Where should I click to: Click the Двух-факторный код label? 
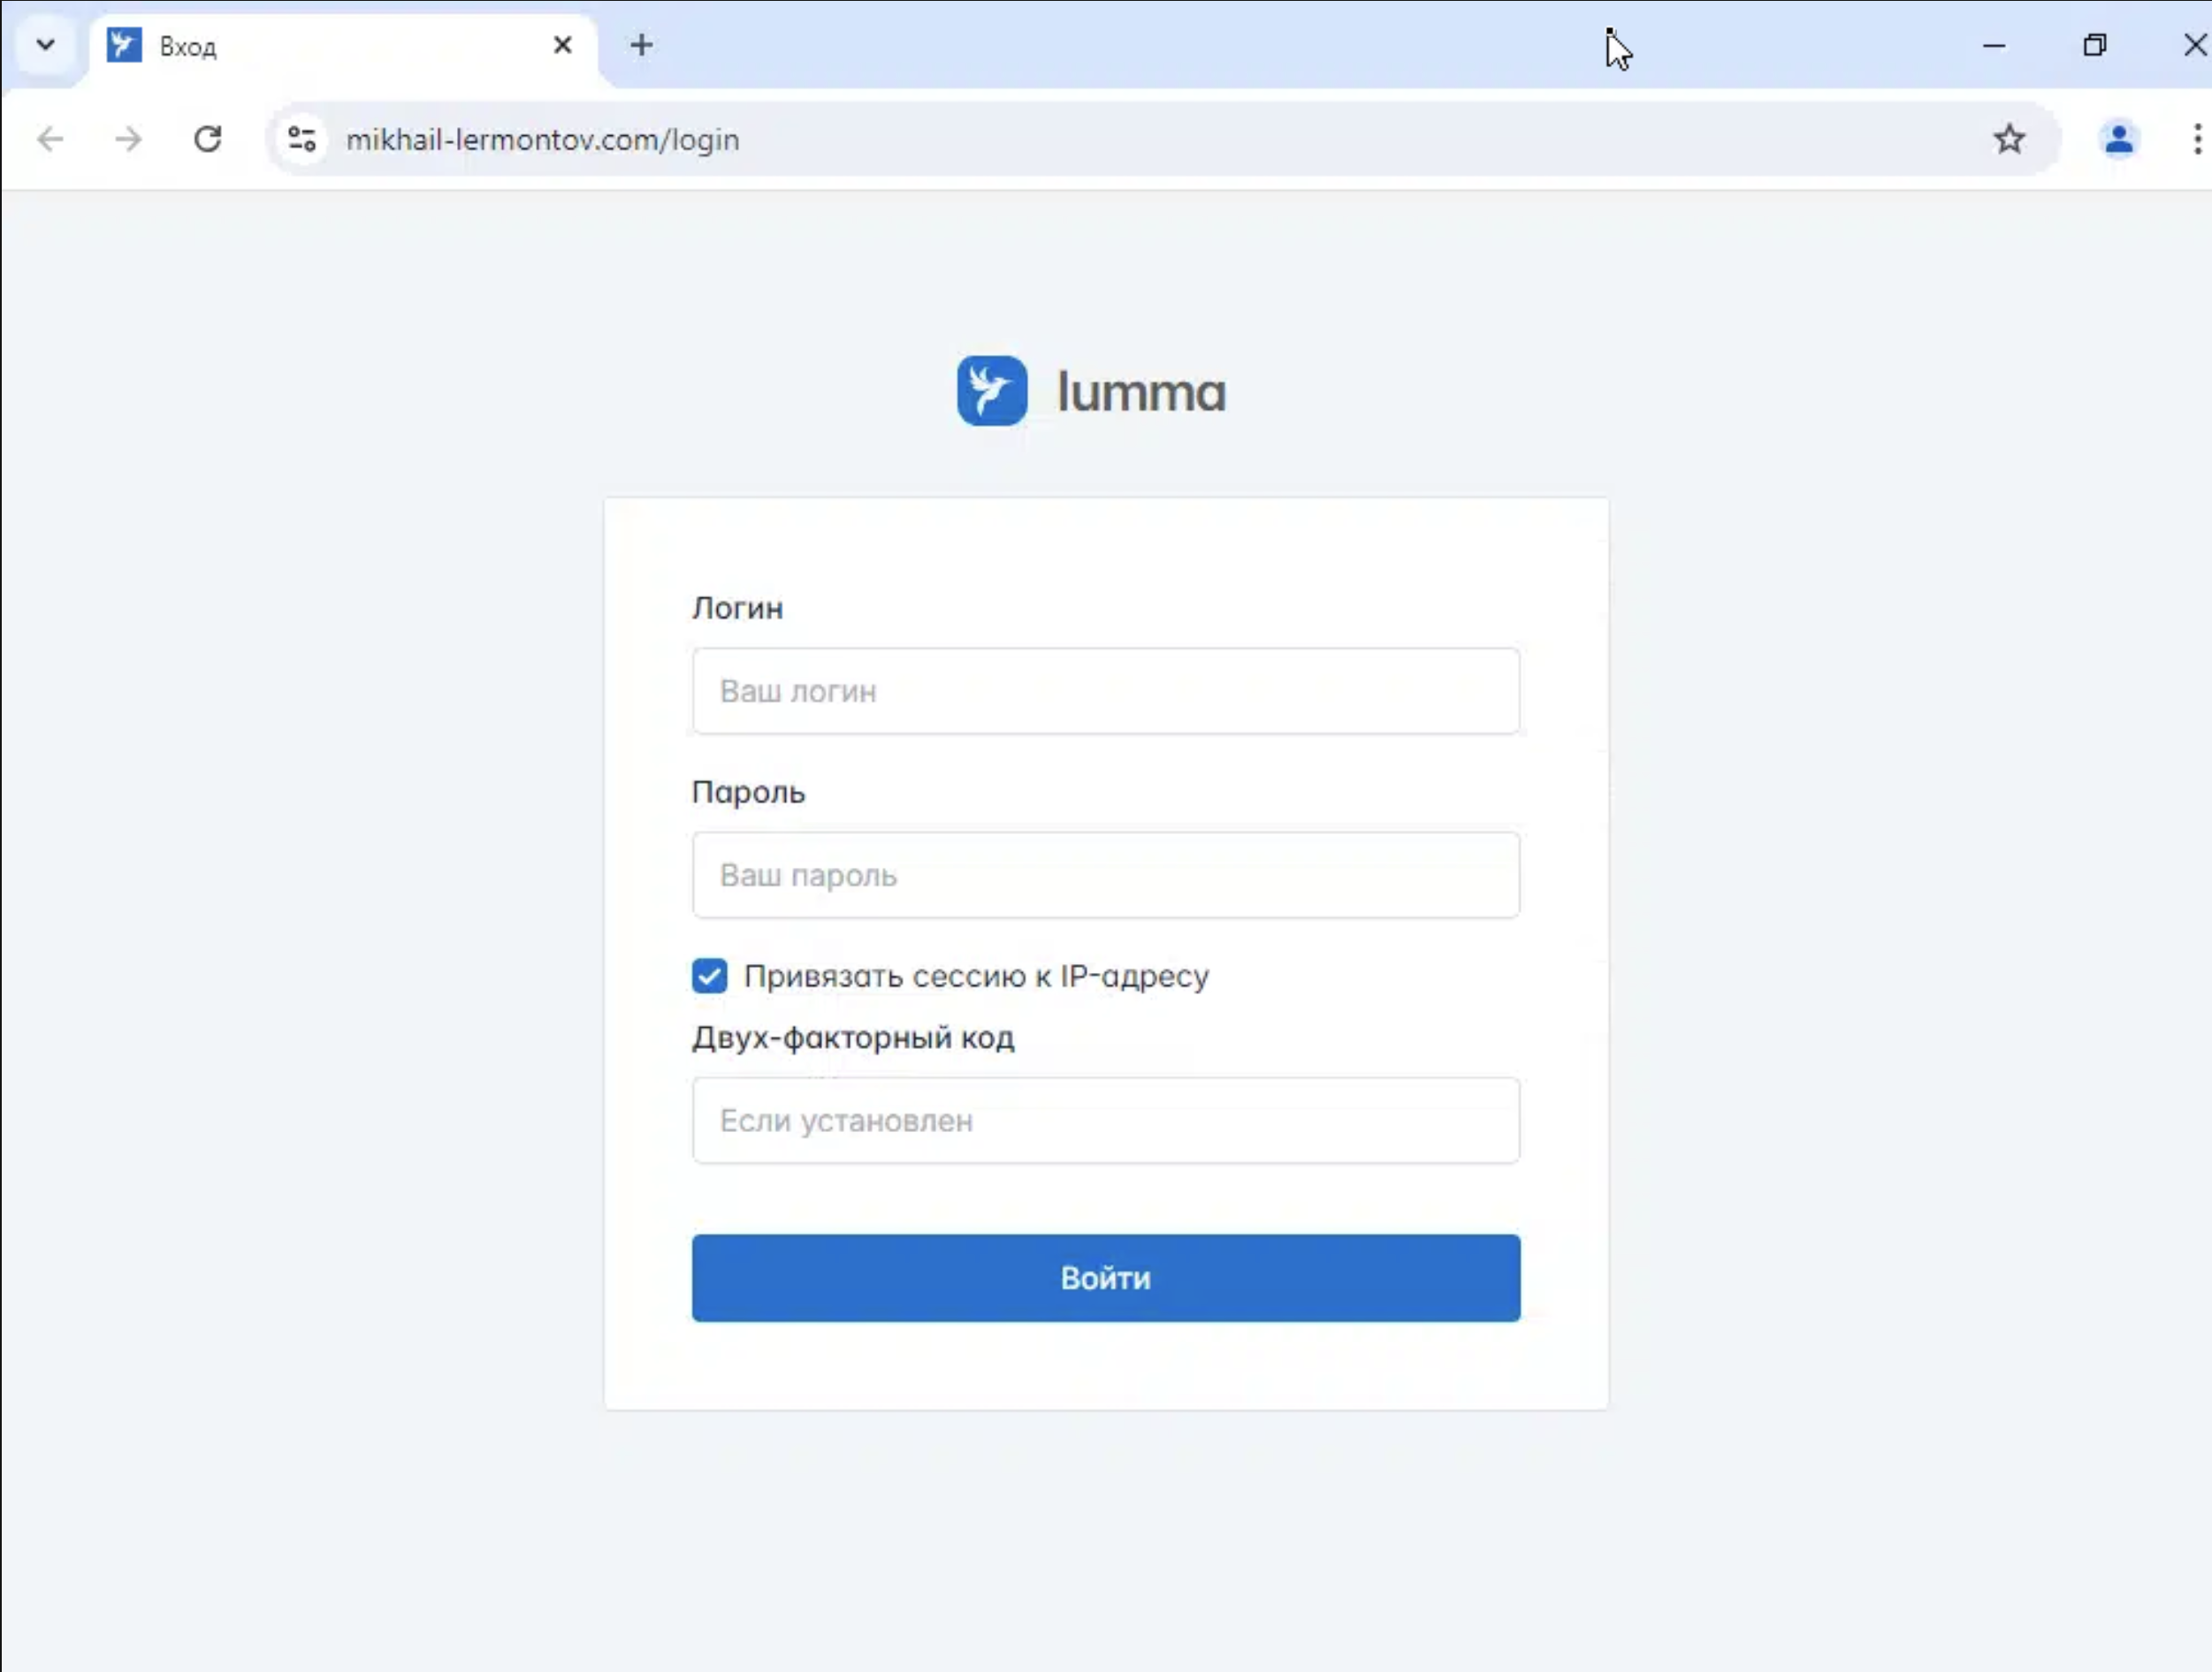tap(853, 1037)
